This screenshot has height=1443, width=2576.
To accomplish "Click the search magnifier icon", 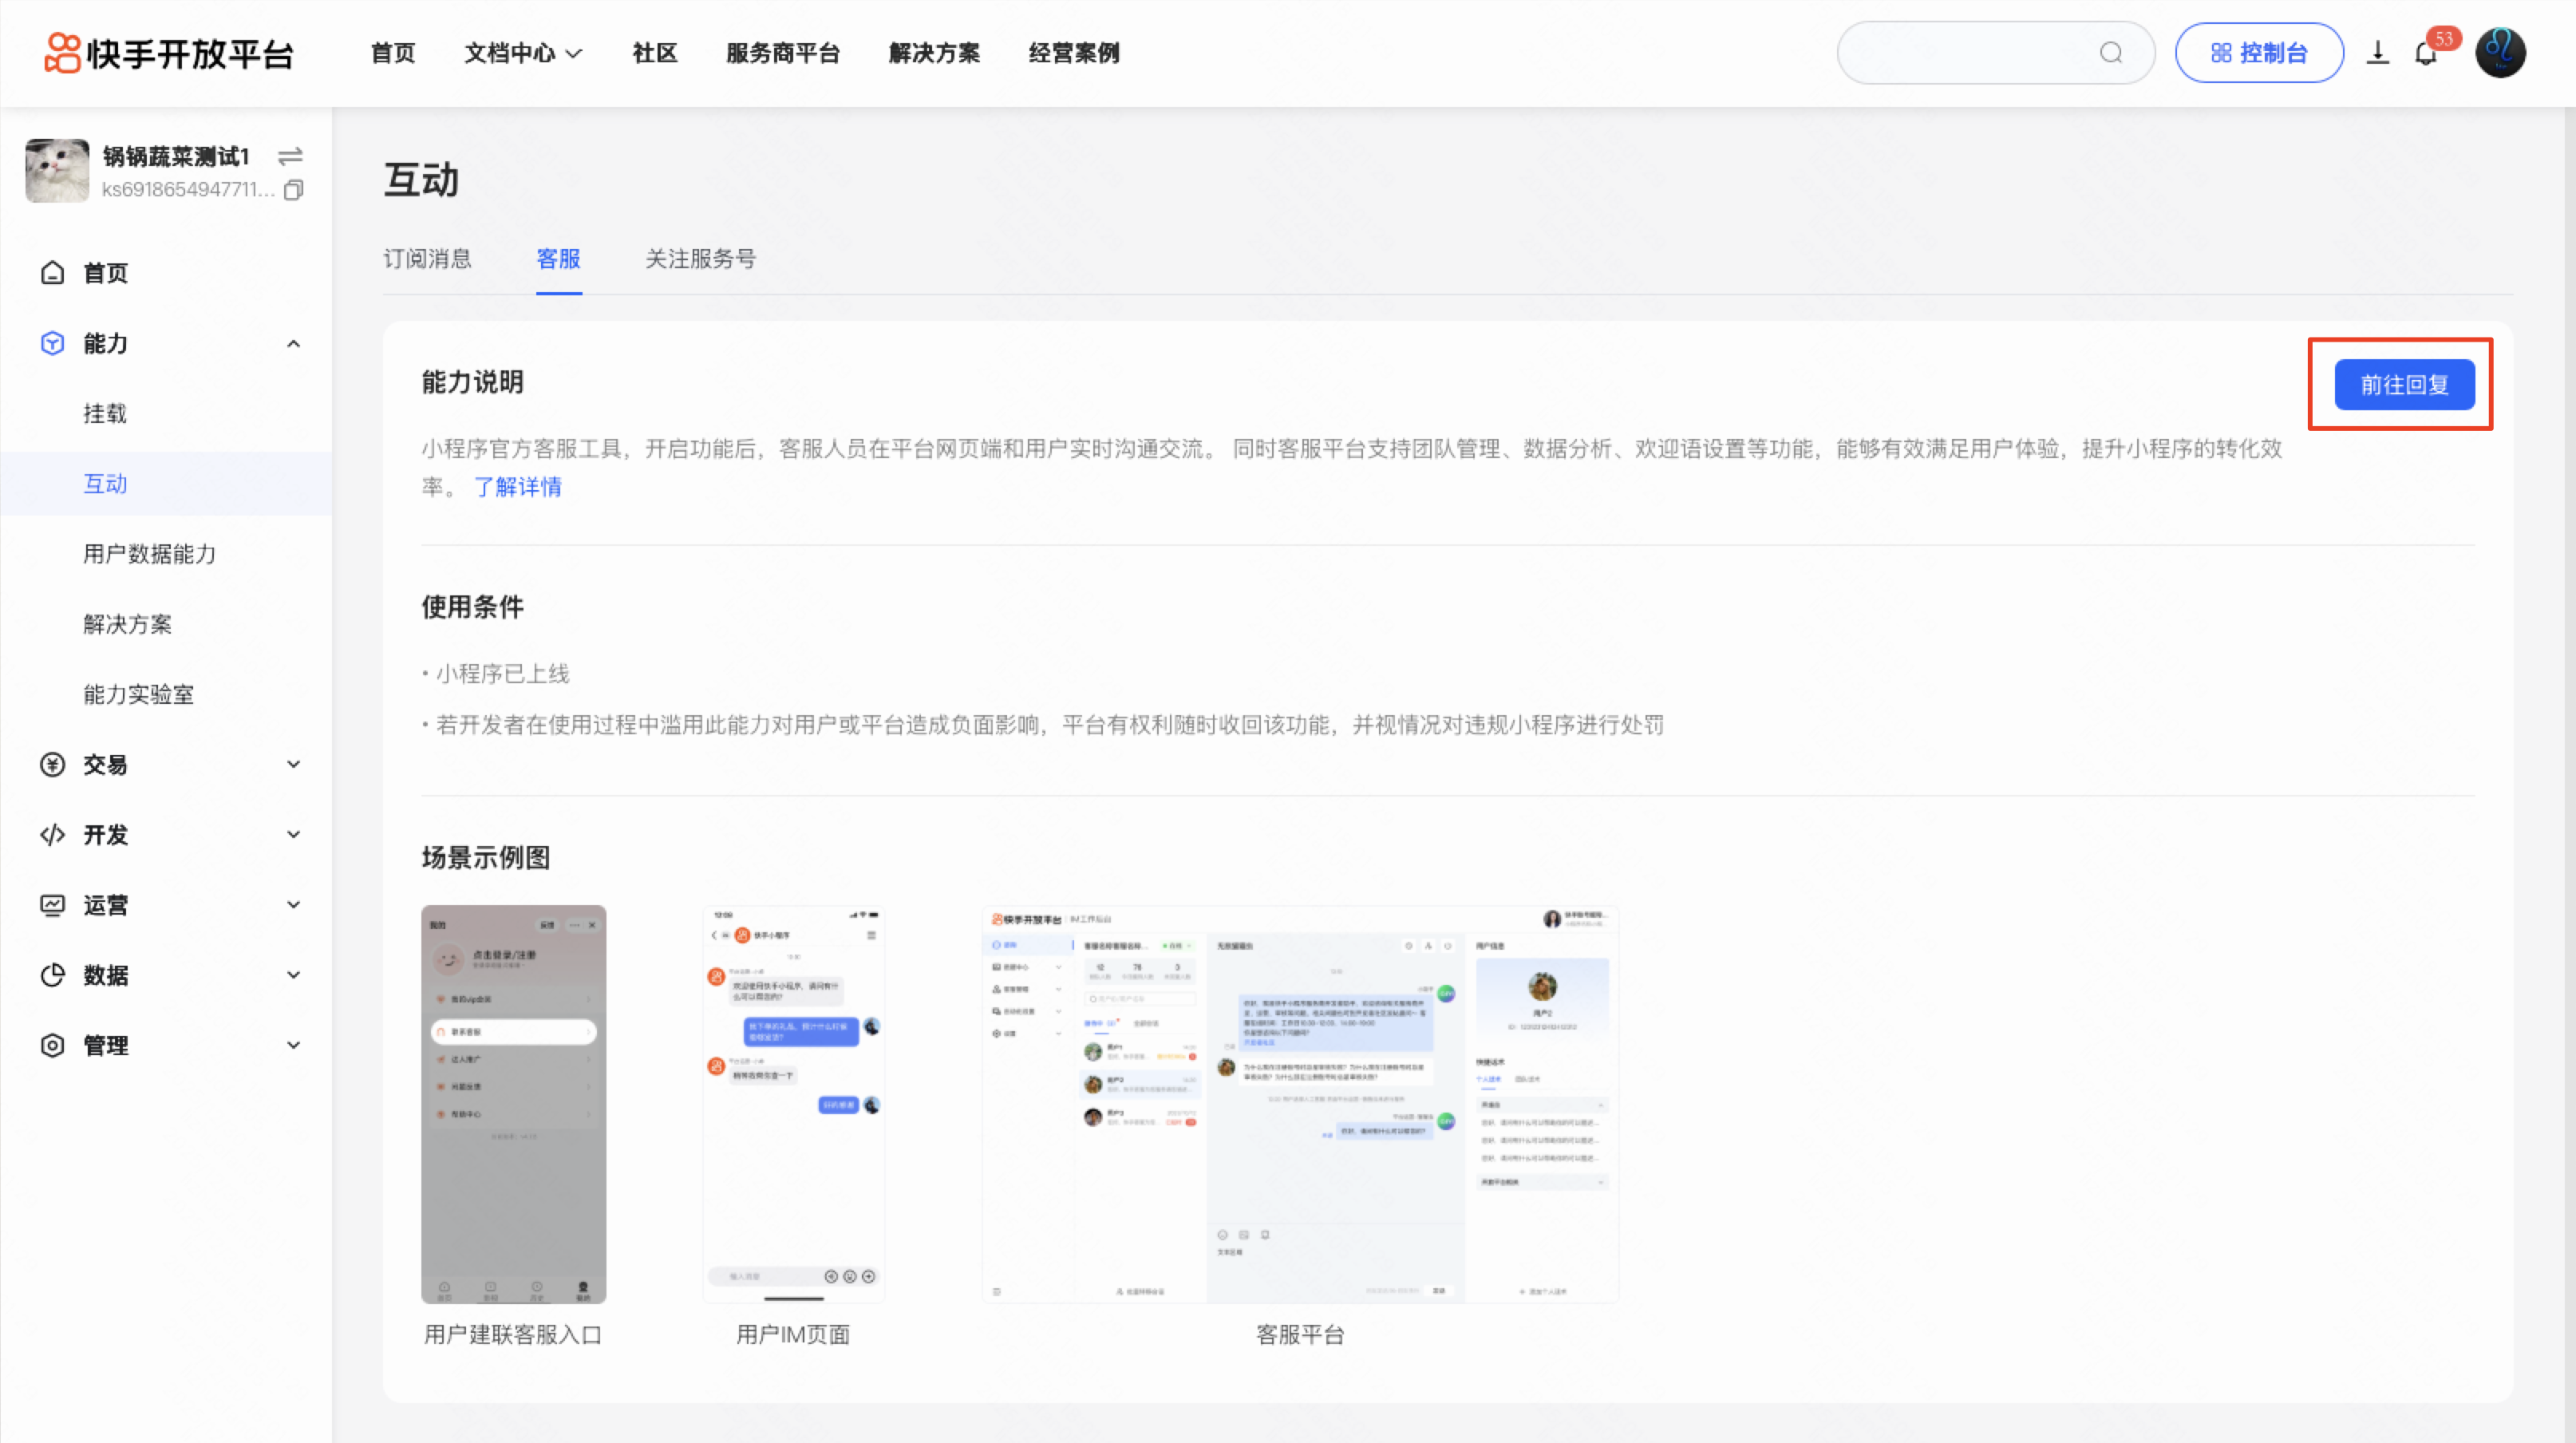I will pyautogui.click(x=2110, y=53).
